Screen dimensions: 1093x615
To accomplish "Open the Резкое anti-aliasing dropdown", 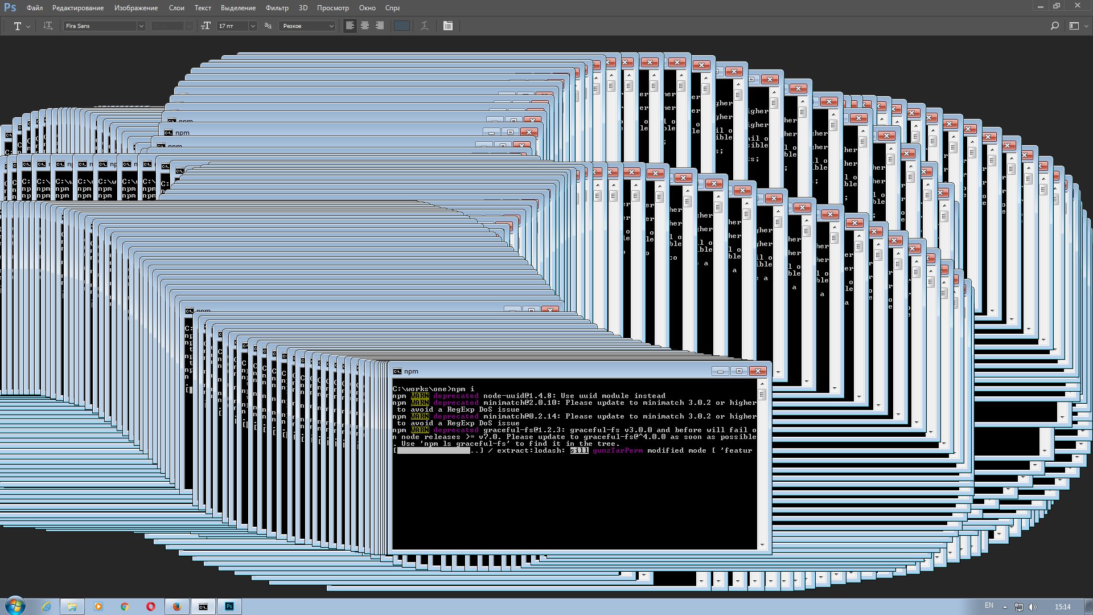I will 307,26.
